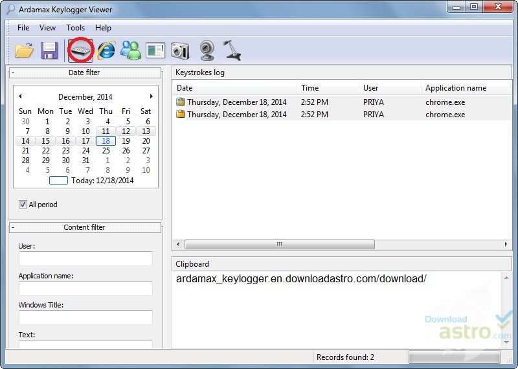
Task: Uncheck the All period checkbox
Action: point(23,205)
